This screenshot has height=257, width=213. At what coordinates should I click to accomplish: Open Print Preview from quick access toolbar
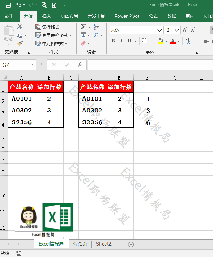44,5
